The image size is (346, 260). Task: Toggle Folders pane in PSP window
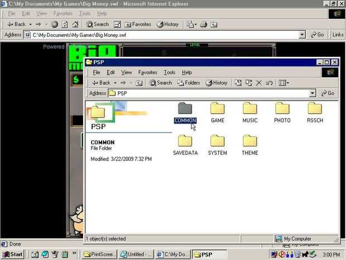point(189,83)
